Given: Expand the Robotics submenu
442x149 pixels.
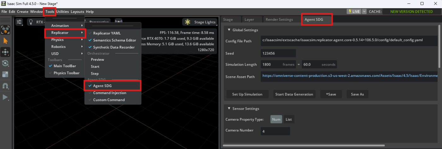Looking at the screenshot, I should [65, 47].
